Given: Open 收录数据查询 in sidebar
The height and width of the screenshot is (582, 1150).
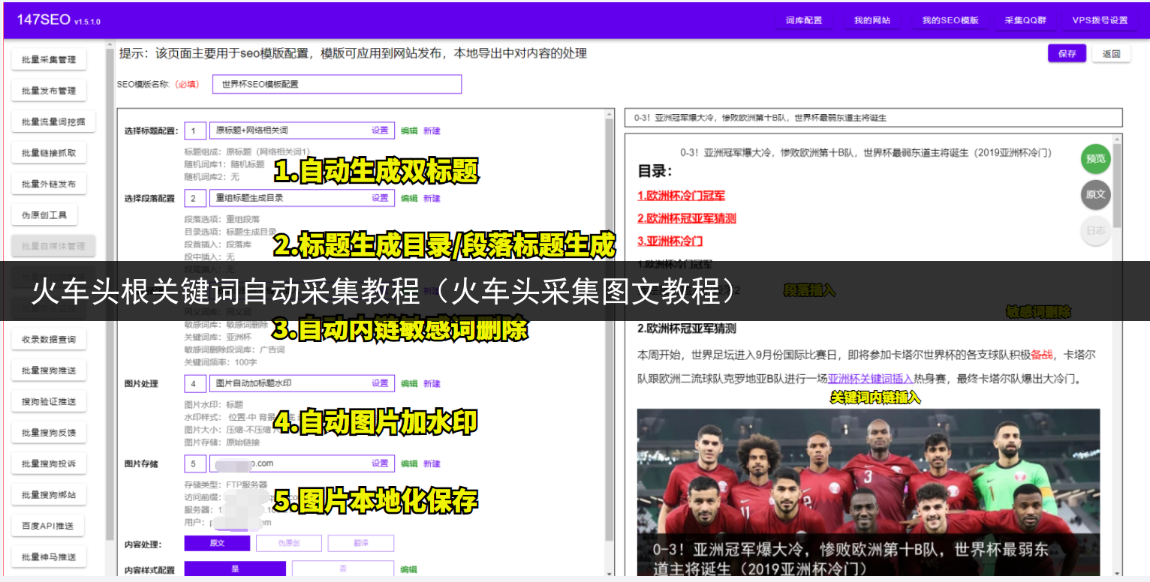Looking at the screenshot, I should click(x=49, y=340).
